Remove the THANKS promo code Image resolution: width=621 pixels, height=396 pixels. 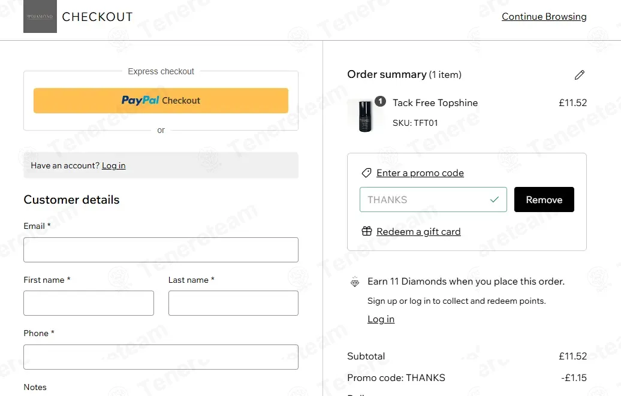(x=544, y=199)
